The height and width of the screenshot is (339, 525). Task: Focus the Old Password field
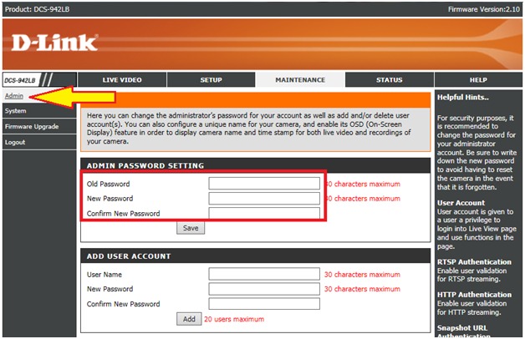pyautogui.click(x=264, y=184)
